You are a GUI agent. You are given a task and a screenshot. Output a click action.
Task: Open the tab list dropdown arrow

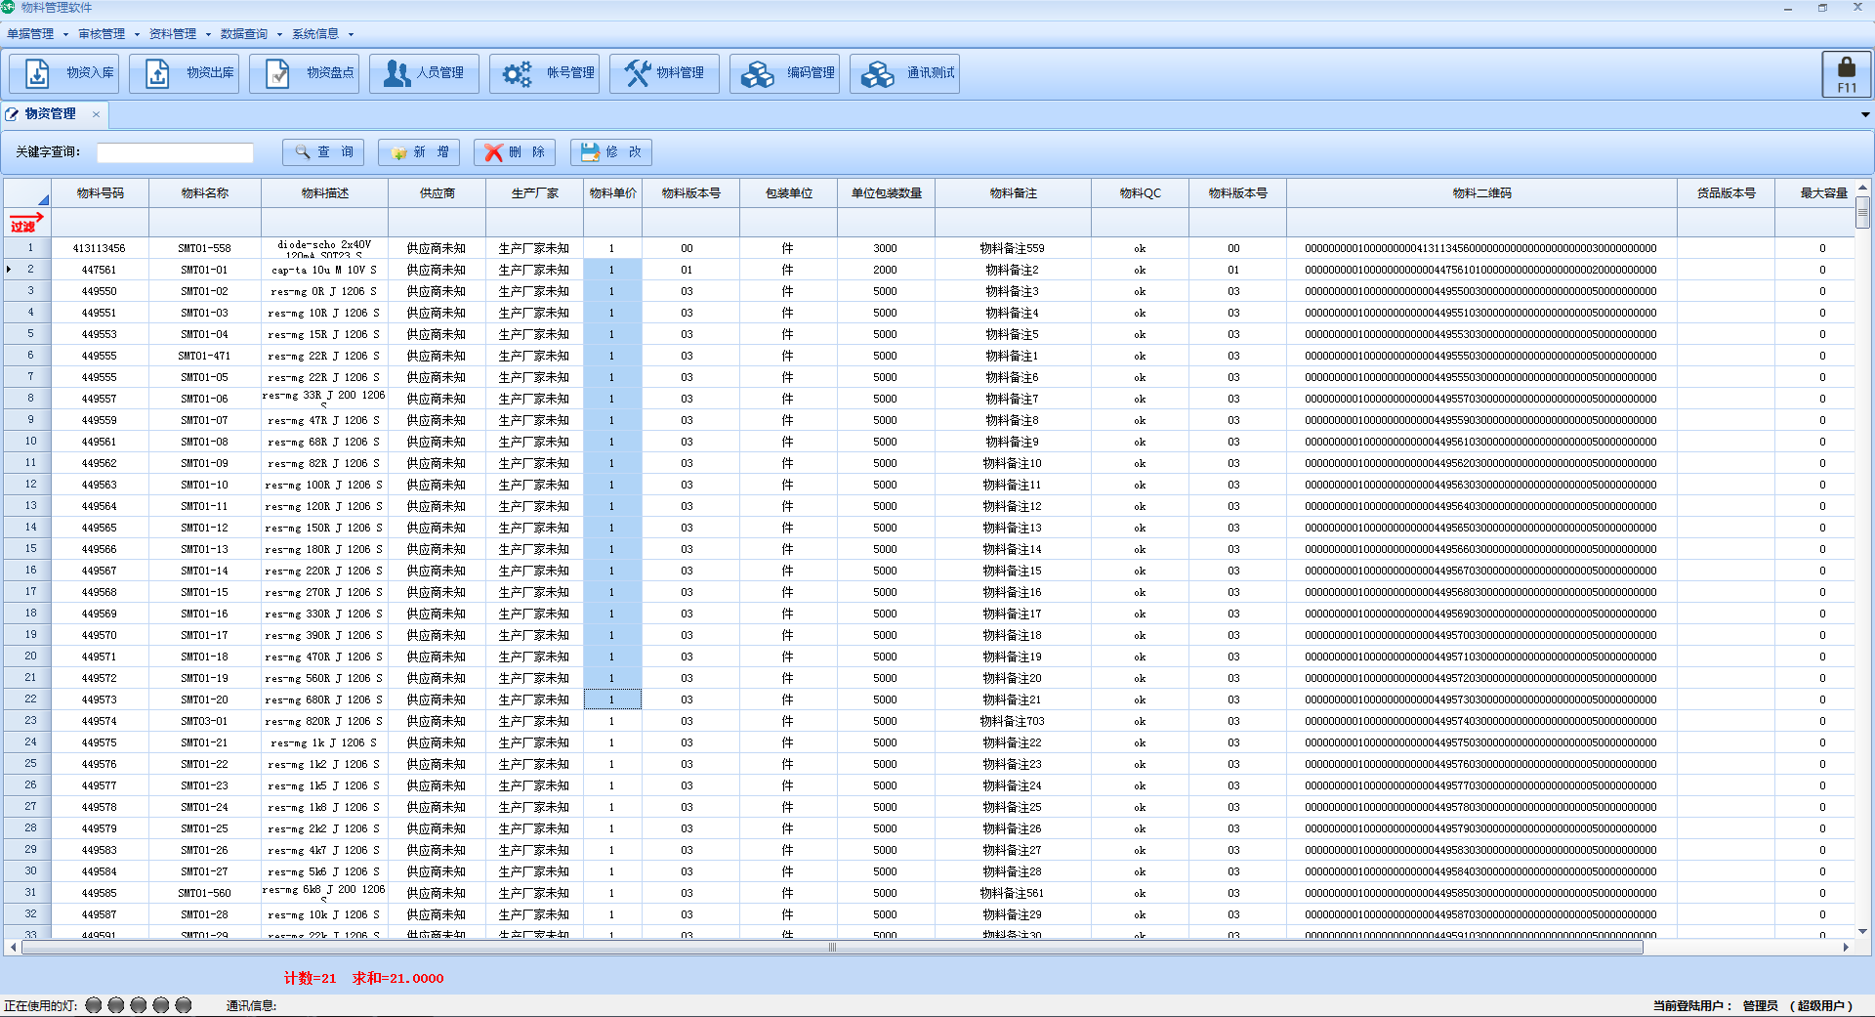click(x=1864, y=115)
